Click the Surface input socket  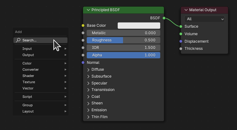click(x=181, y=26)
